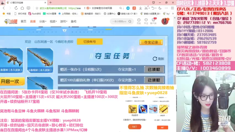Go forward with the browser forward arrow
This screenshot has height=132, width=235.
[x=10, y=8]
